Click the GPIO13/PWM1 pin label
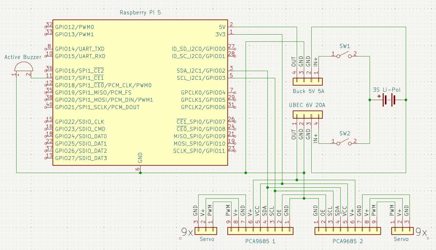The image size is (436, 250). click(x=74, y=34)
